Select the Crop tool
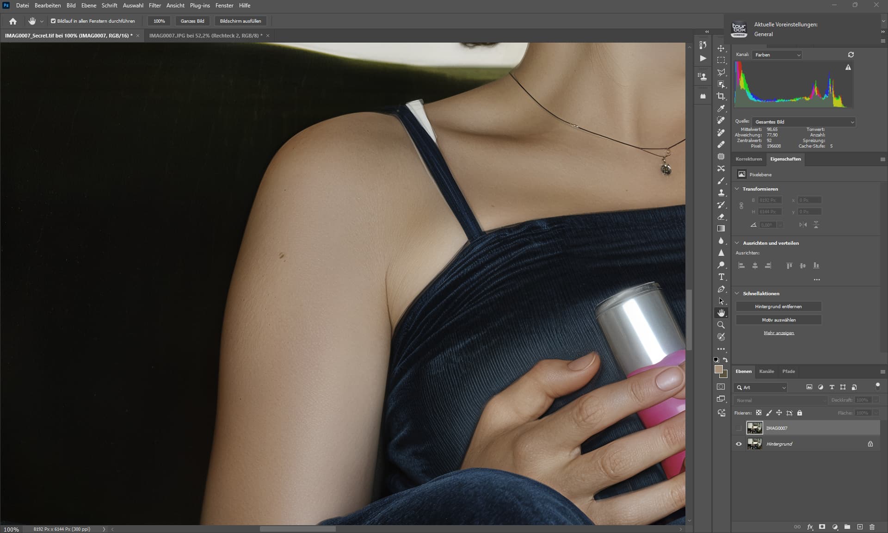Screen dimensions: 888x533 click(x=721, y=96)
